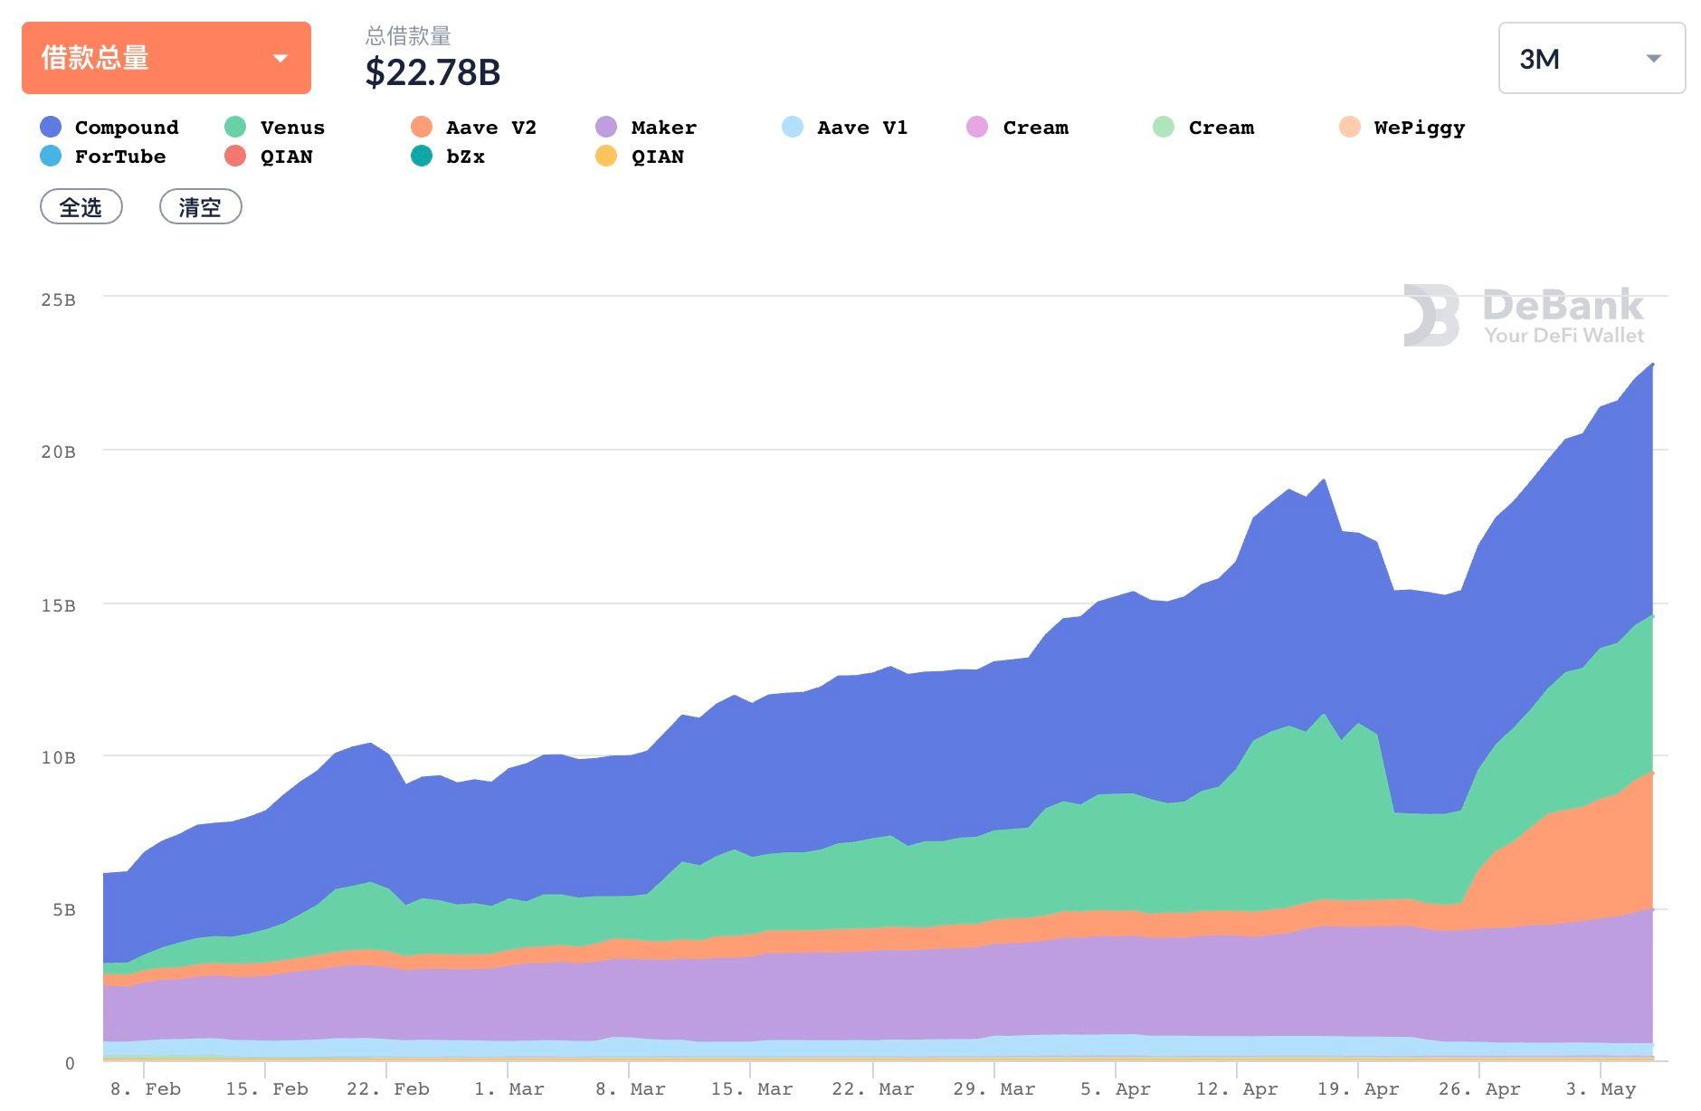Click the $22.78B total borrow value

tap(432, 74)
